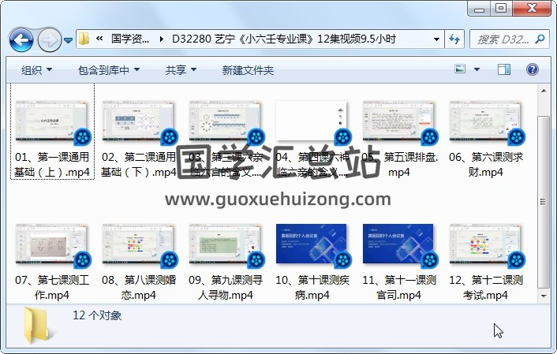Click the file name 10、第十课测疾病.mp4
The height and width of the screenshot is (354, 557).
point(312,288)
